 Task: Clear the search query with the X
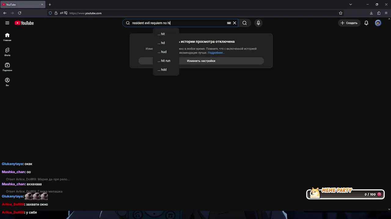(235, 23)
